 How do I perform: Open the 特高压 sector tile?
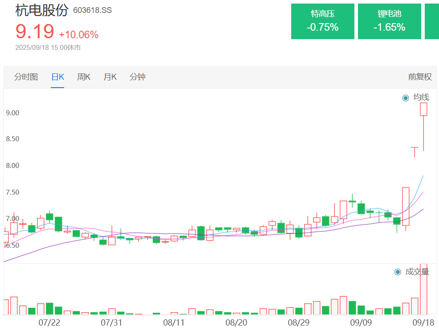click(x=322, y=21)
